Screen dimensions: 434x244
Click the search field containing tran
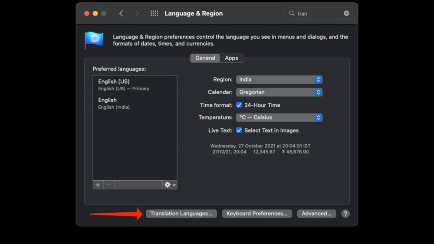(319, 13)
